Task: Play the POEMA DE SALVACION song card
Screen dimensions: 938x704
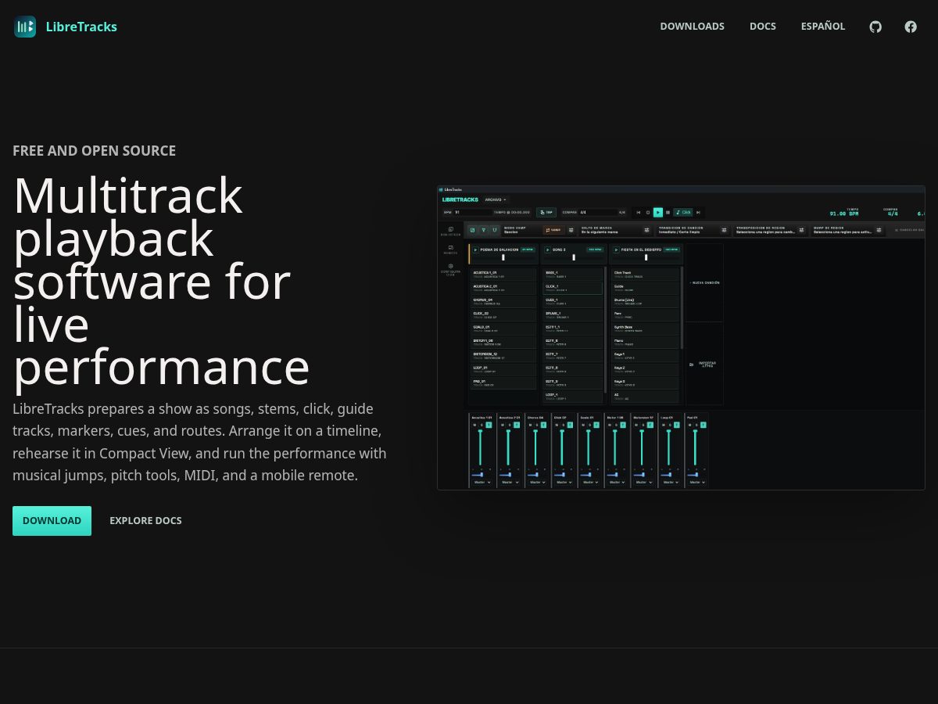Action: tap(475, 250)
